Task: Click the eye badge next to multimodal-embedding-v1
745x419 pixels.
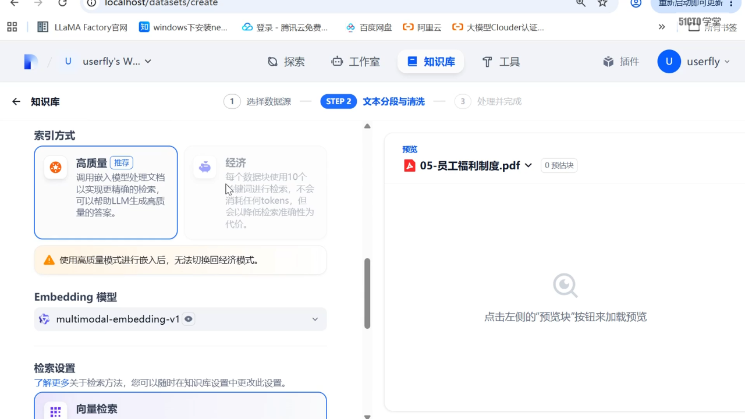Action: pyautogui.click(x=188, y=319)
